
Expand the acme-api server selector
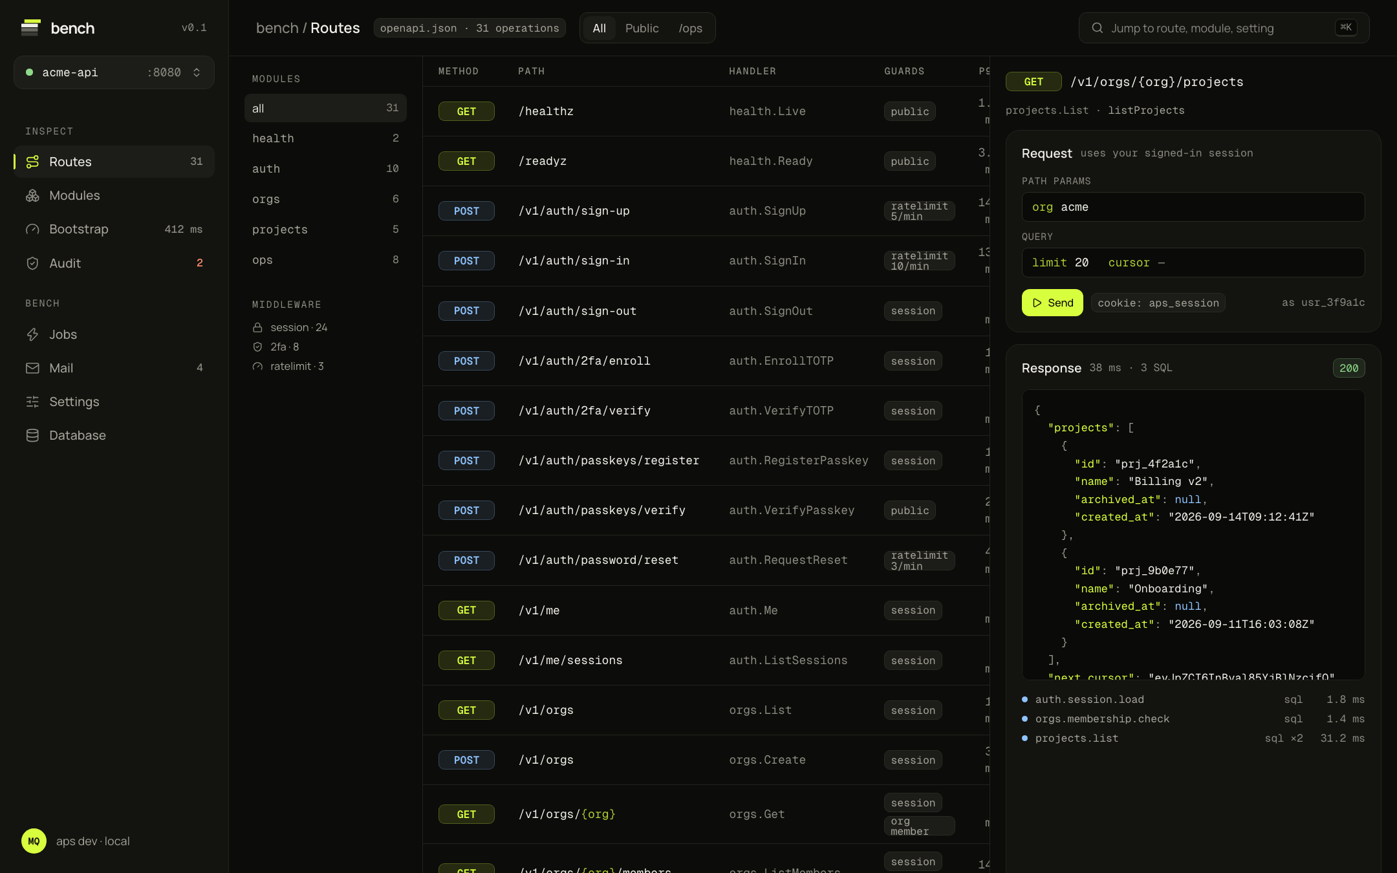coord(114,72)
